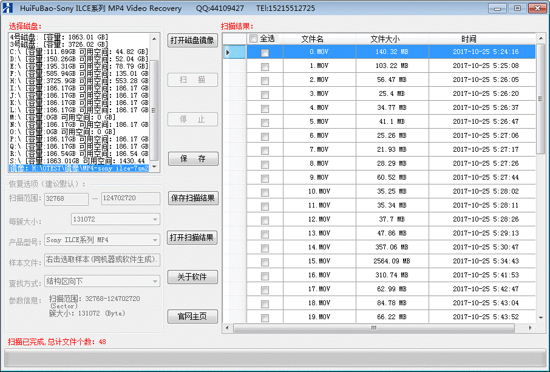Click the 2017-10-25 5:41:53 time cell
Viewport: 550px width, 372px height.
click(x=482, y=276)
